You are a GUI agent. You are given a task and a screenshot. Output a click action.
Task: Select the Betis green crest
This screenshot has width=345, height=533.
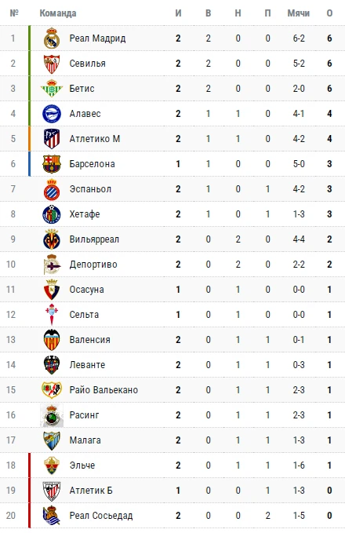52,89
